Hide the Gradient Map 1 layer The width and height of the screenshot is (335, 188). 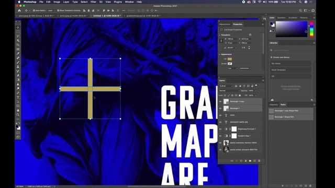click(220, 136)
